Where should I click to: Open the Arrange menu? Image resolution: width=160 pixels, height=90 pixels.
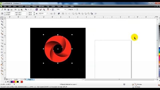click(28, 6)
